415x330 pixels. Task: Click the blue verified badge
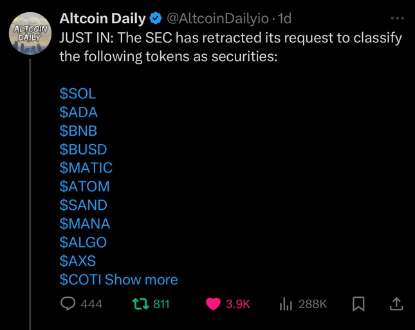156,19
